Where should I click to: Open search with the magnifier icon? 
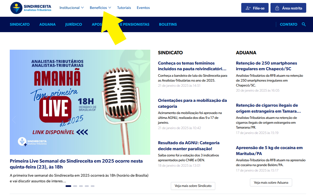[304, 24]
